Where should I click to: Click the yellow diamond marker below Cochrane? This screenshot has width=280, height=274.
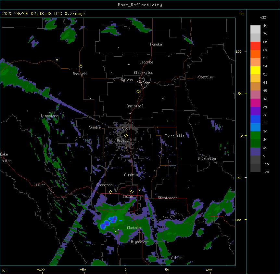pyautogui.click(x=110, y=192)
